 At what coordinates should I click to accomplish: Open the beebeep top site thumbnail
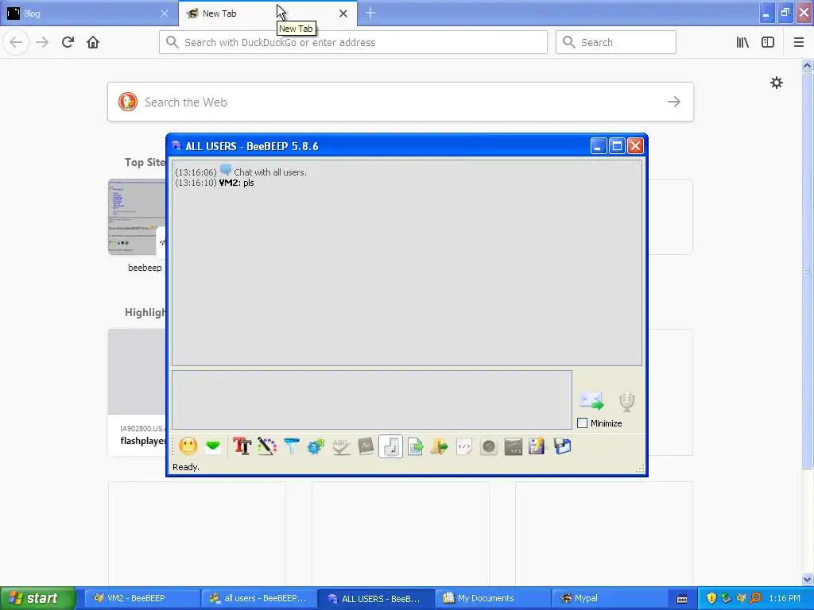click(137, 217)
